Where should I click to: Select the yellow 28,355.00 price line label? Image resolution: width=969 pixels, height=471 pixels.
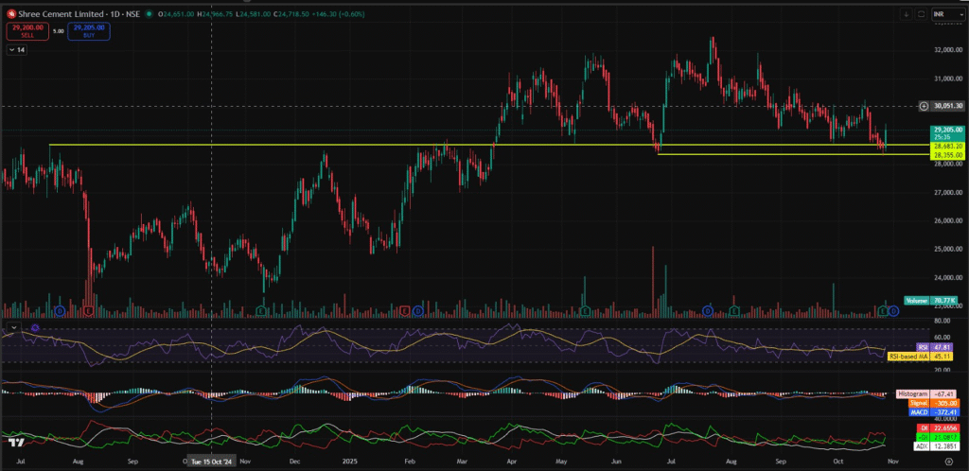[947, 154]
